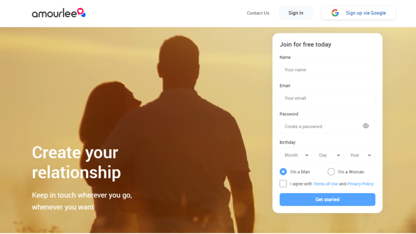The height and width of the screenshot is (234, 416).
Task: Focus the Your name input field
Action: 327,70
